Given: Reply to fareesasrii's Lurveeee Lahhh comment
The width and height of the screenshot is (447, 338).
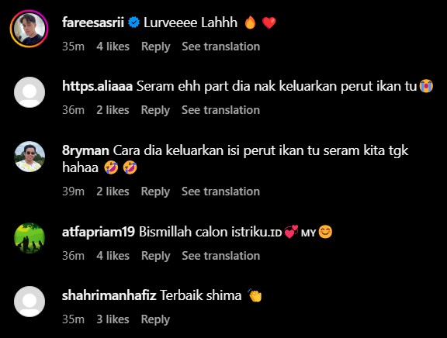Looking at the screenshot, I should (156, 47).
